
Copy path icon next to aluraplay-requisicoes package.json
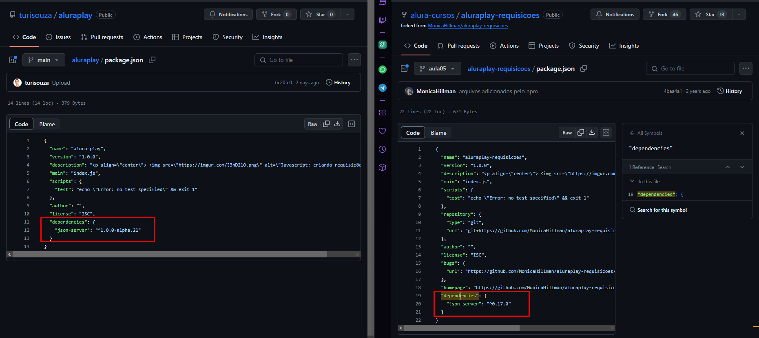pyautogui.click(x=584, y=68)
